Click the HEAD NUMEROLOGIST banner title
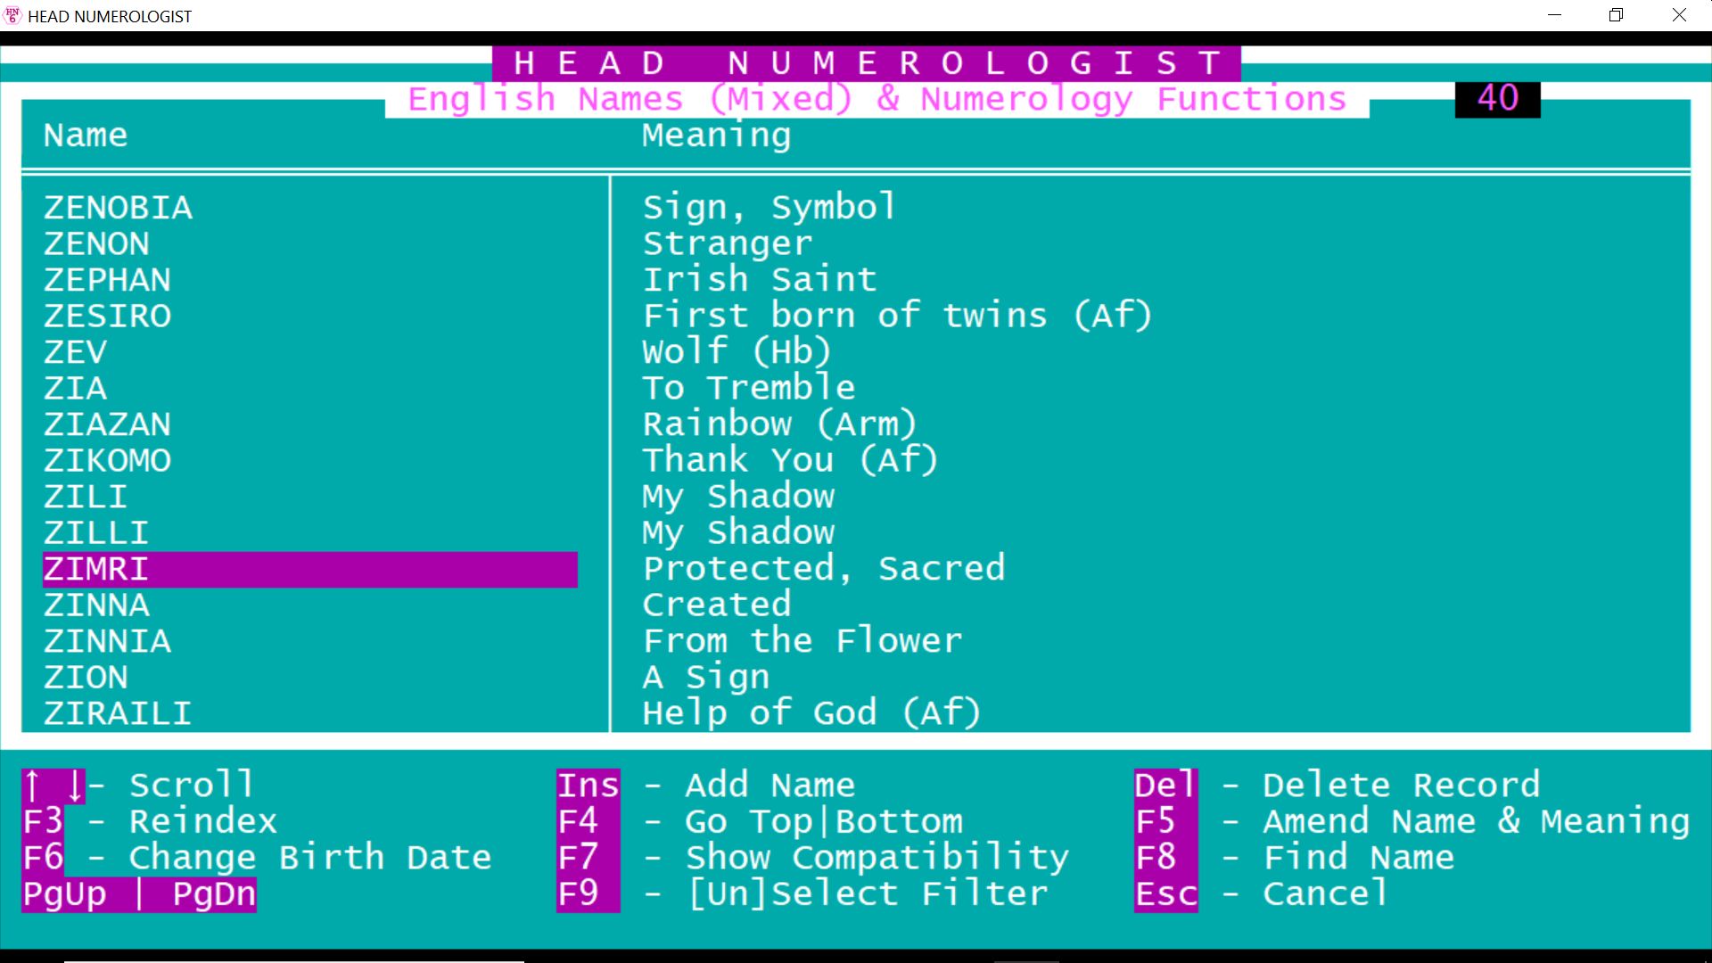This screenshot has height=963, width=1712. pyautogui.click(x=867, y=63)
